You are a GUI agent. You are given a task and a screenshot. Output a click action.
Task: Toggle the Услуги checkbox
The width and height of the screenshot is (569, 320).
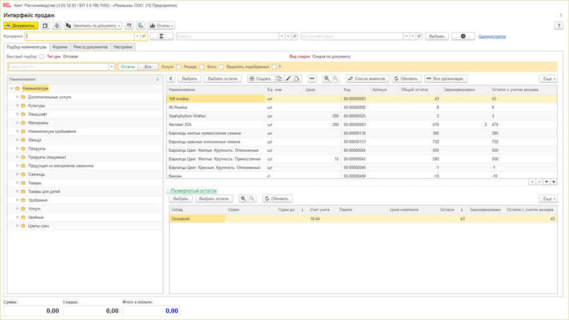point(179,67)
